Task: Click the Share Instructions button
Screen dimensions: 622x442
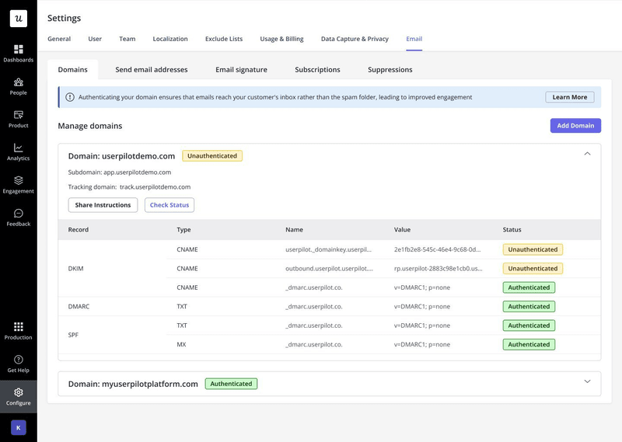Action: click(103, 205)
